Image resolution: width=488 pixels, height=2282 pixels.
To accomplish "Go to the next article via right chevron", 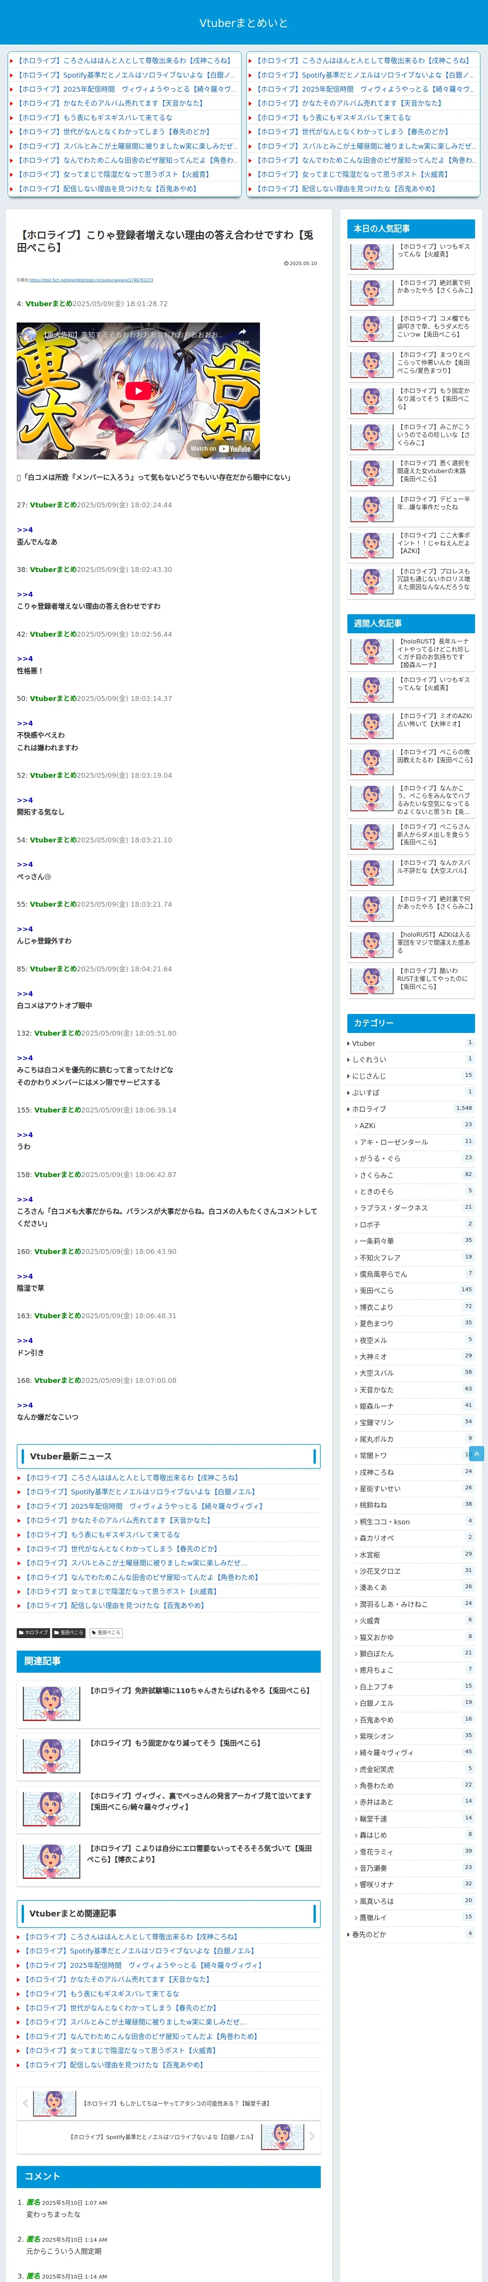I will pyautogui.click(x=312, y=2137).
